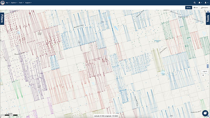This screenshot has height=118, width=210.
Task: Zoom in the map with plus button
Action: tap(208, 65)
